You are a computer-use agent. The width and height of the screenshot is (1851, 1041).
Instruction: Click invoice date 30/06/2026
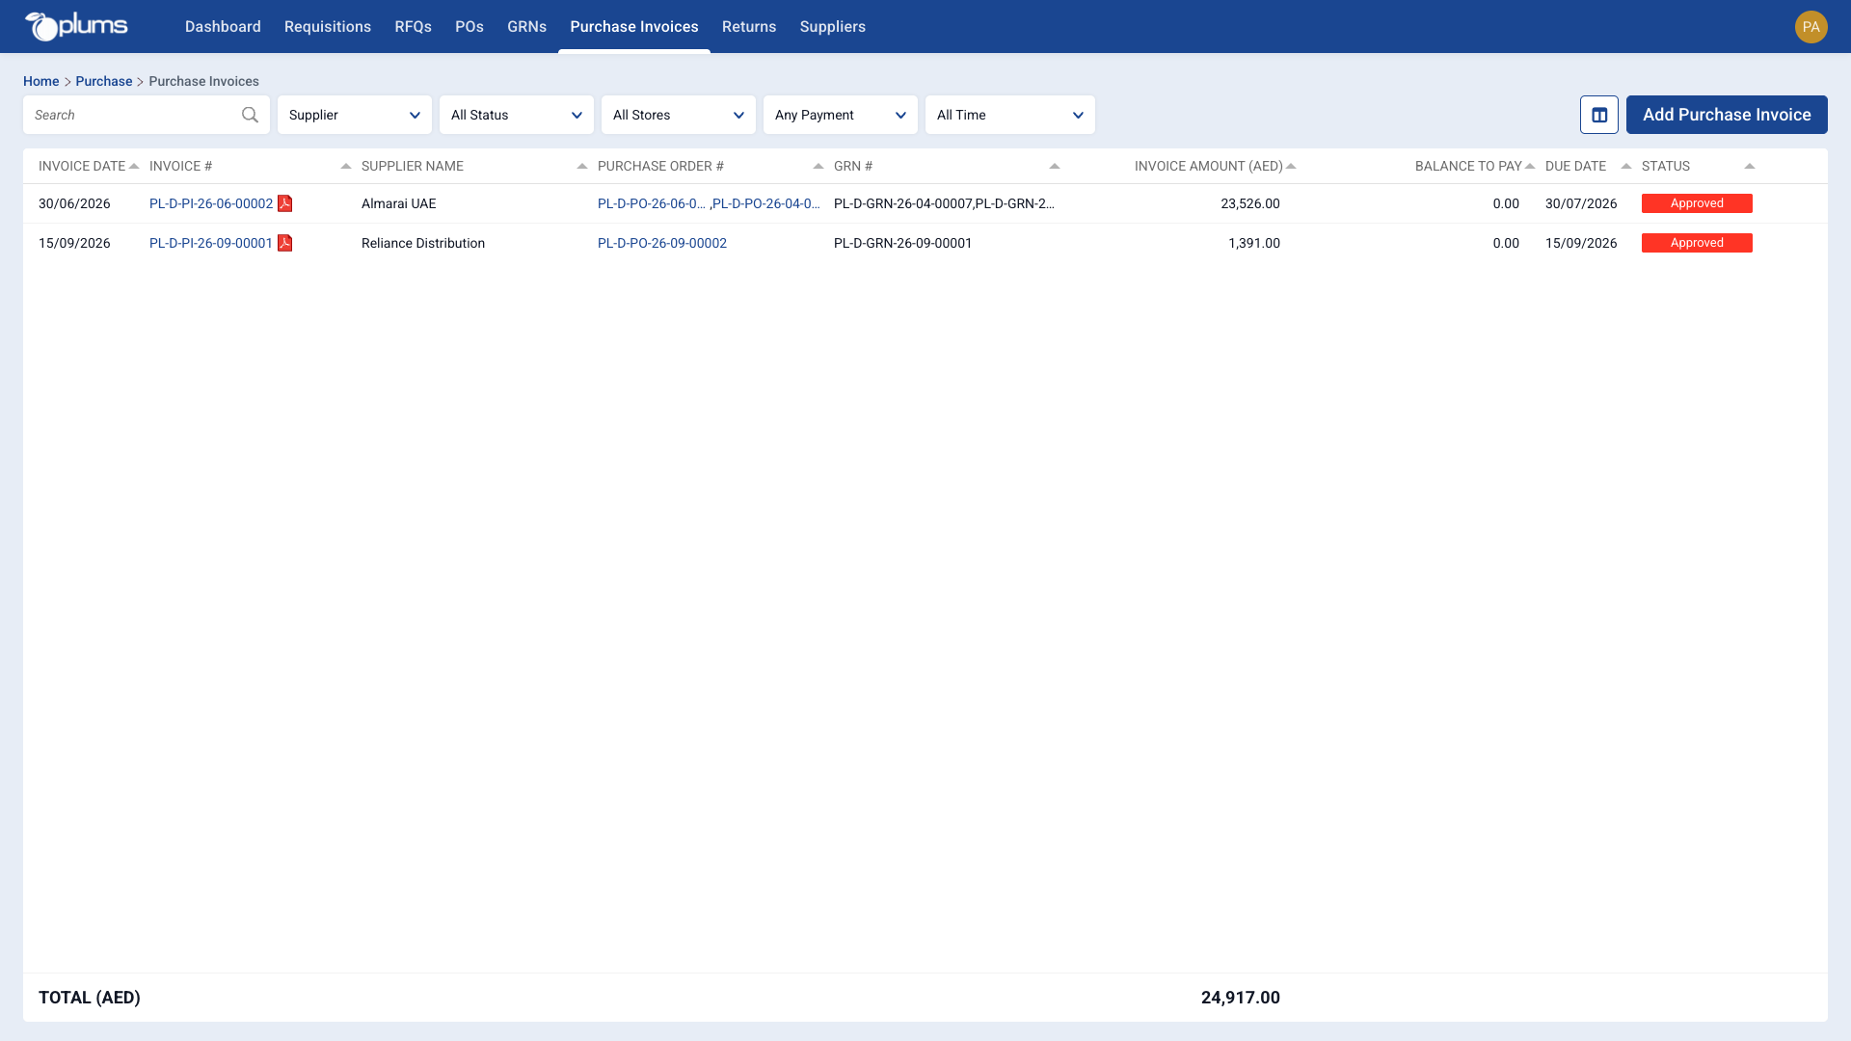pos(74,203)
